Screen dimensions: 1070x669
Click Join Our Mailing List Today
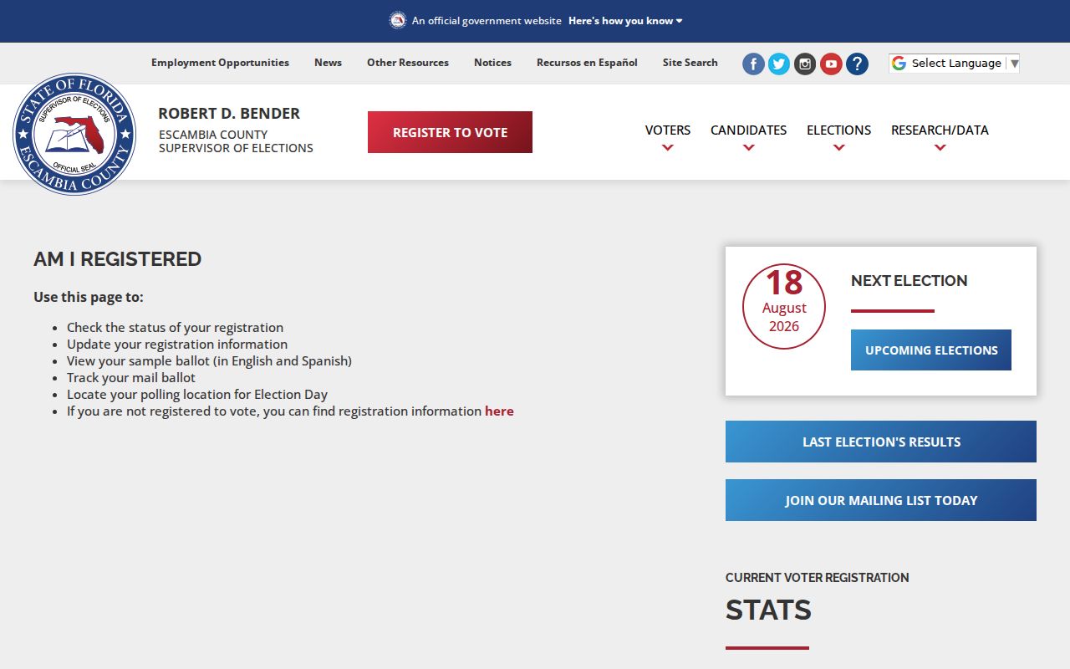pos(881,500)
